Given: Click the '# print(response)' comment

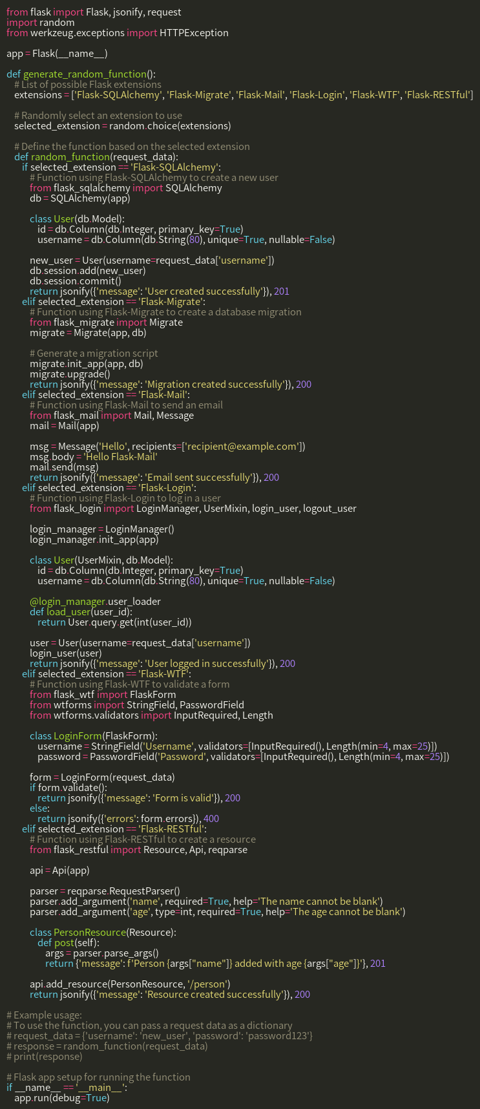Looking at the screenshot, I should click(x=44, y=1055).
